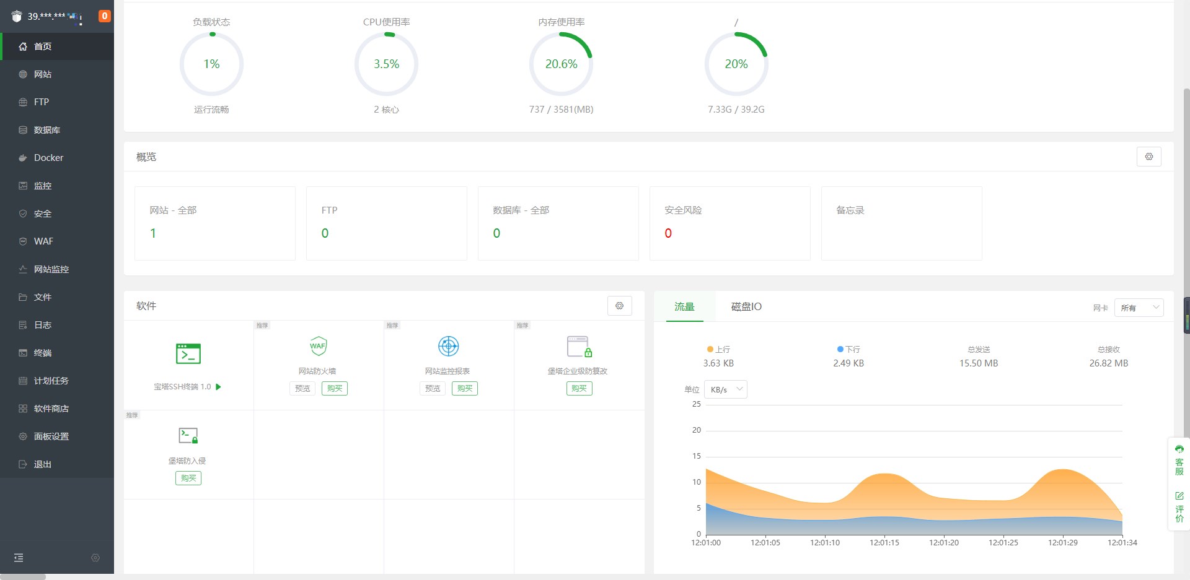The image size is (1190, 580).
Task: Open the 备忘录 card
Action: tap(902, 223)
